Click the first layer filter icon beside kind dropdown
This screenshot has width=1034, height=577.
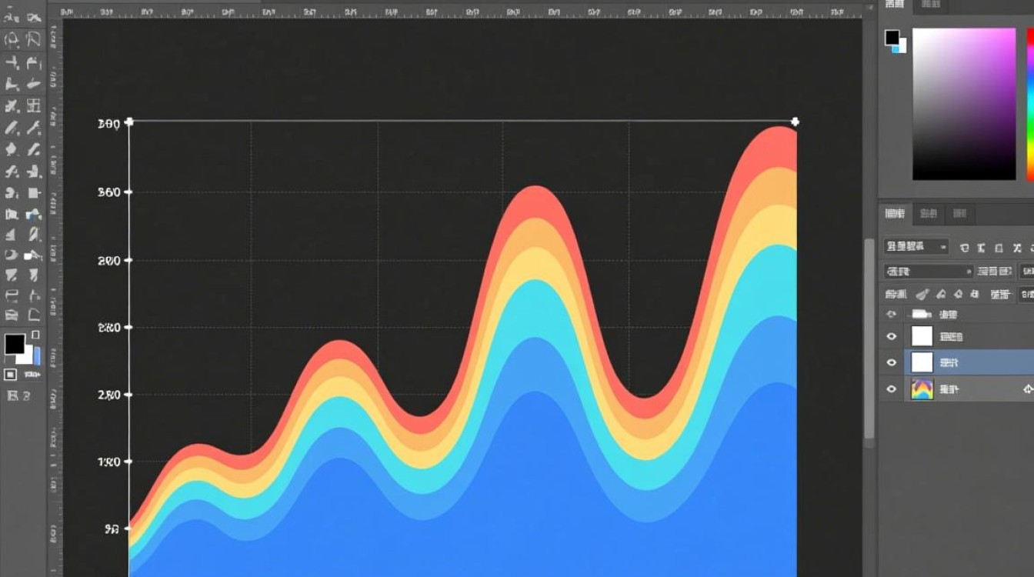(965, 248)
